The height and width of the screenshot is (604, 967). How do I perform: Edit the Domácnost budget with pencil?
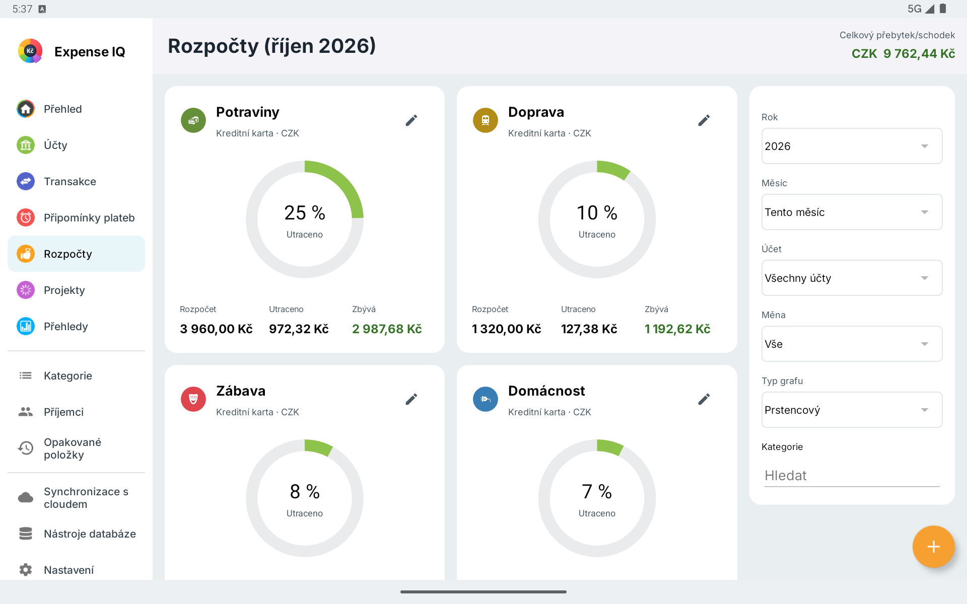point(704,399)
